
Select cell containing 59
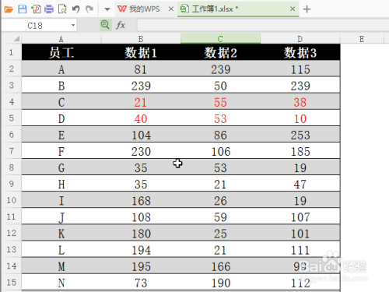click(220, 216)
